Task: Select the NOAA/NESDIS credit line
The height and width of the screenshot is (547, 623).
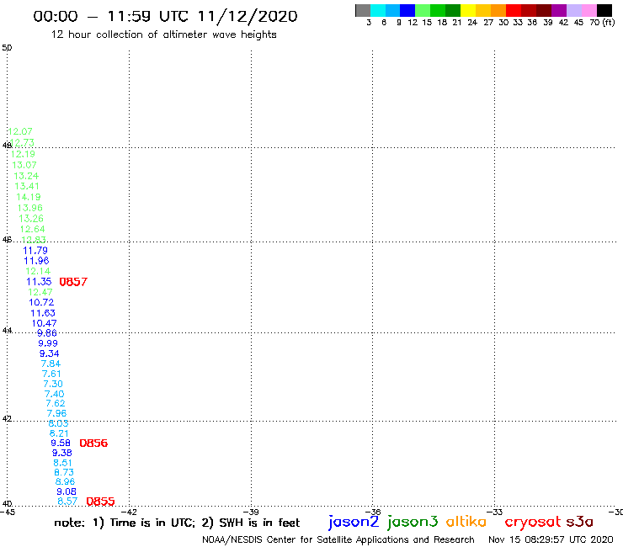Action: click(338, 539)
